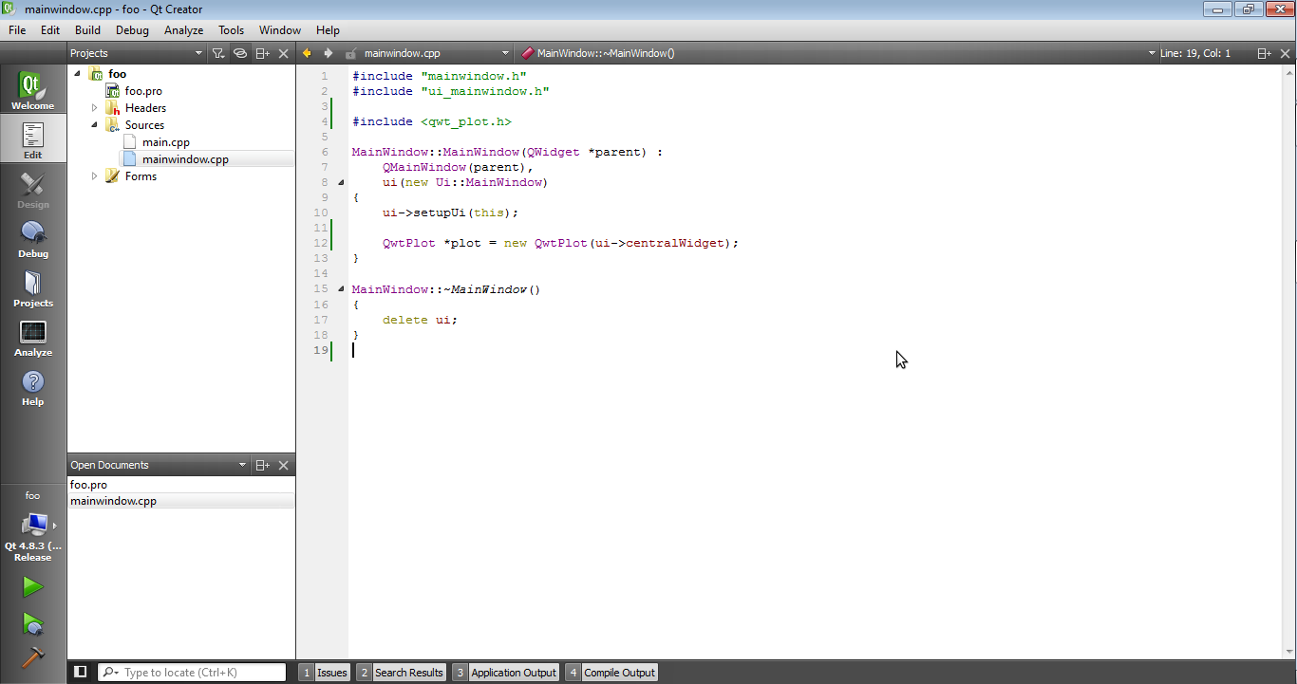
Task: Fold the MainWindow constructor at line 8
Action: tap(341, 182)
